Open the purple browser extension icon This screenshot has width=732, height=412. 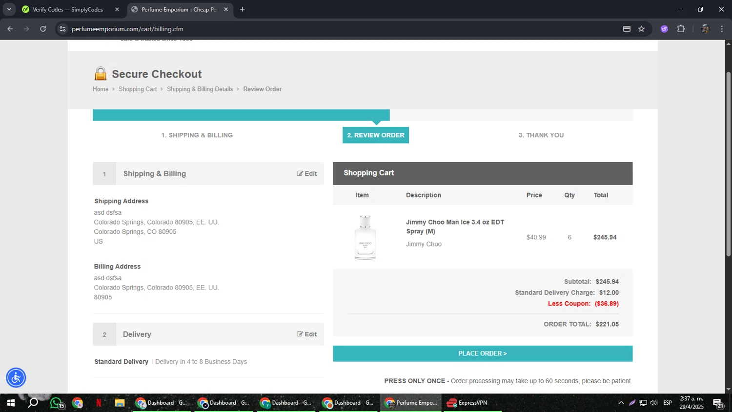tap(664, 29)
